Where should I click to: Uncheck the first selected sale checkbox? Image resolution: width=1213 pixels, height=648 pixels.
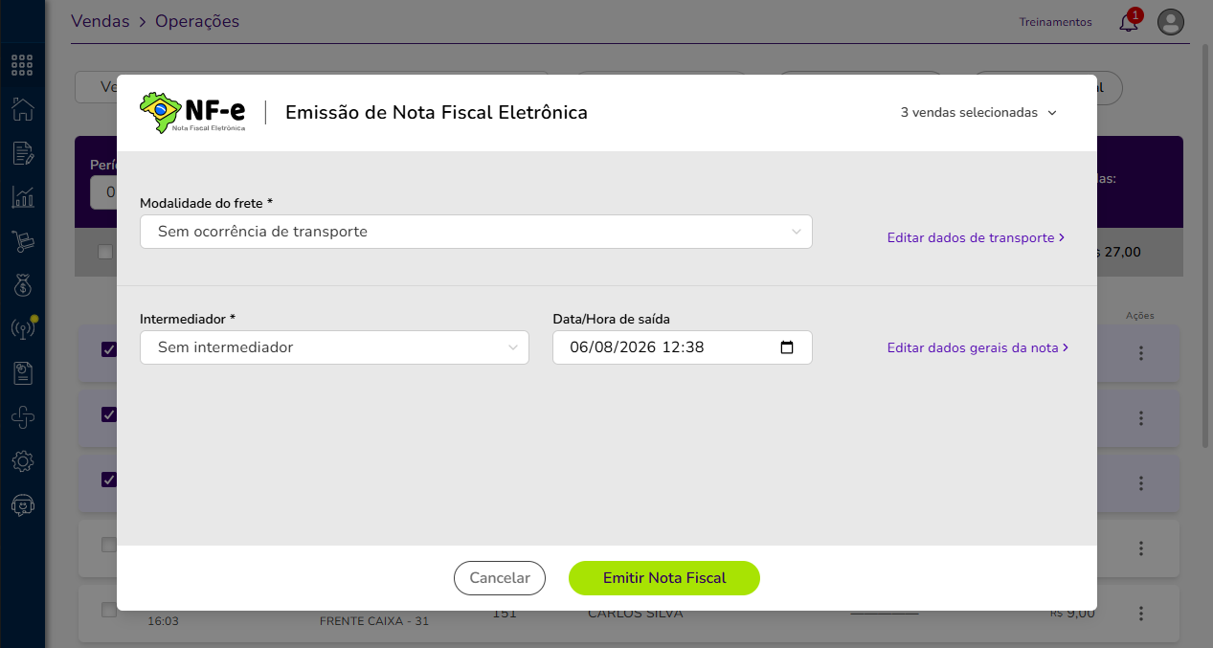pos(109,349)
